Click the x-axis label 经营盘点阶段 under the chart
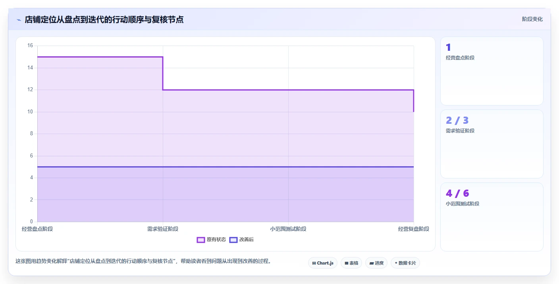The image size is (559, 284). tap(37, 229)
